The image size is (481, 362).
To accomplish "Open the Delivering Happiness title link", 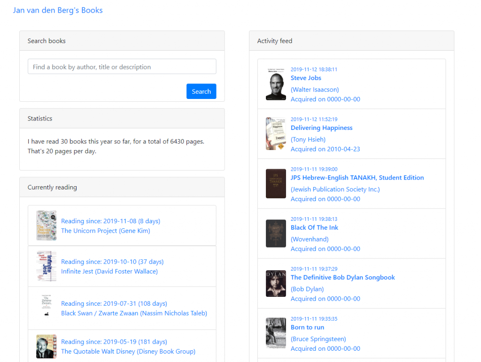I will [321, 128].
